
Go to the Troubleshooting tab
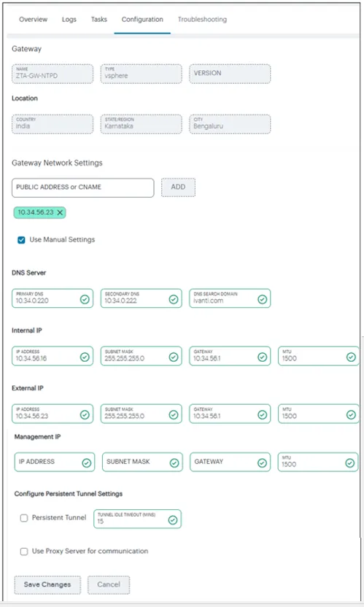(x=202, y=20)
